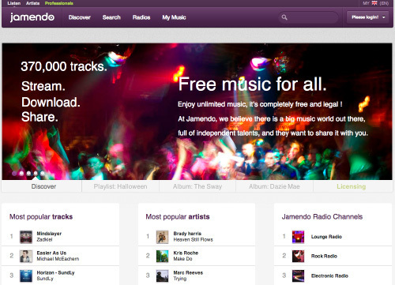The image size is (395, 285).
Task: Open the Search menu item
Action: coord(111,17)
